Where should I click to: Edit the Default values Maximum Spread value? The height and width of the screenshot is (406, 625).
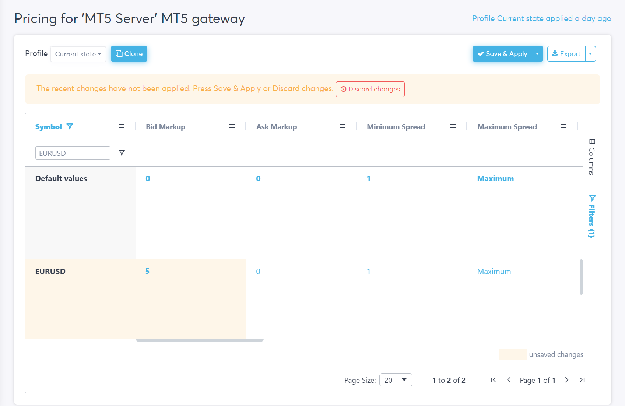tap(495, 179)
